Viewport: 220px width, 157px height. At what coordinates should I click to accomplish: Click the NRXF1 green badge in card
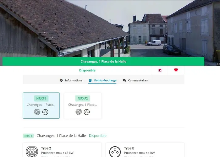tap(41, 98)
